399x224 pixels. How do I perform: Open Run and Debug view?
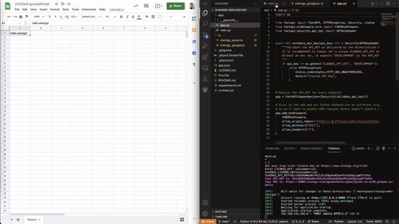205,46
